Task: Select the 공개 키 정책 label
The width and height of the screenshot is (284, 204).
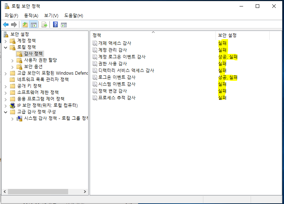Action: (x=29, y=86)
